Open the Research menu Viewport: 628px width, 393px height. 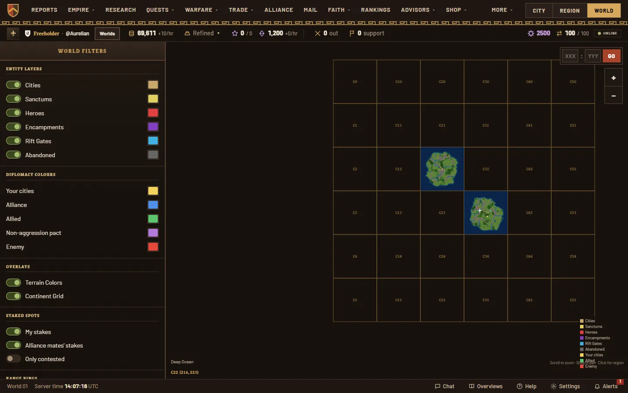(120, 10)
